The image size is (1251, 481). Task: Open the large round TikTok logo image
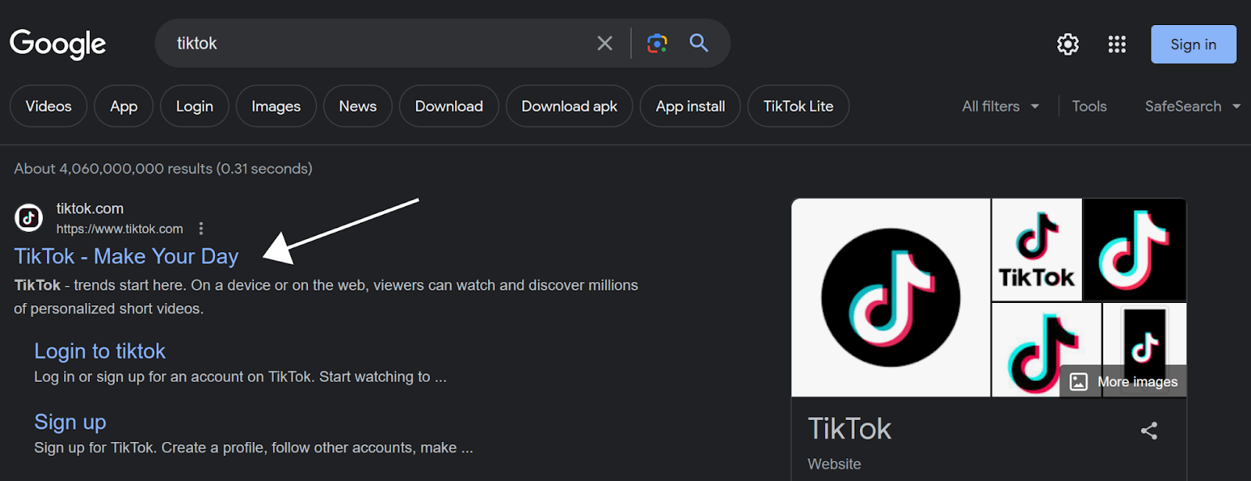[x=891, y=298]
